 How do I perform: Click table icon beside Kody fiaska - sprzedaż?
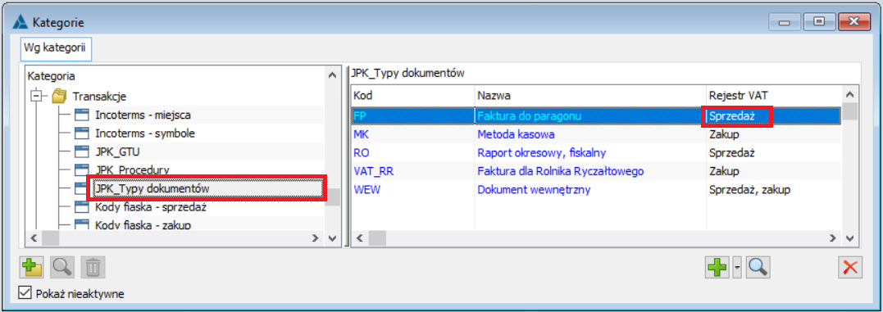coord(82,207)
